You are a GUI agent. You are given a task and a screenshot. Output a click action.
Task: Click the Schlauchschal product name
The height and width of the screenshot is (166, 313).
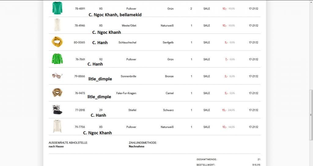tap(127, 42)
